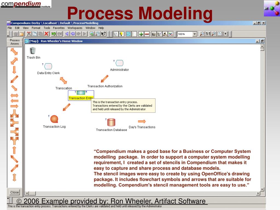Open the zoom percentage dropdown arrow
280x210 pixels.
click(195, 34)
